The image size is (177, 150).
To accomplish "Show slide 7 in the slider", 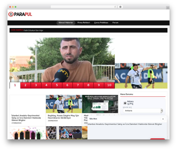I will click(78, 85).
